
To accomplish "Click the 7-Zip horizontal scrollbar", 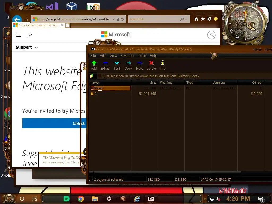I will [x=167, y=172].
